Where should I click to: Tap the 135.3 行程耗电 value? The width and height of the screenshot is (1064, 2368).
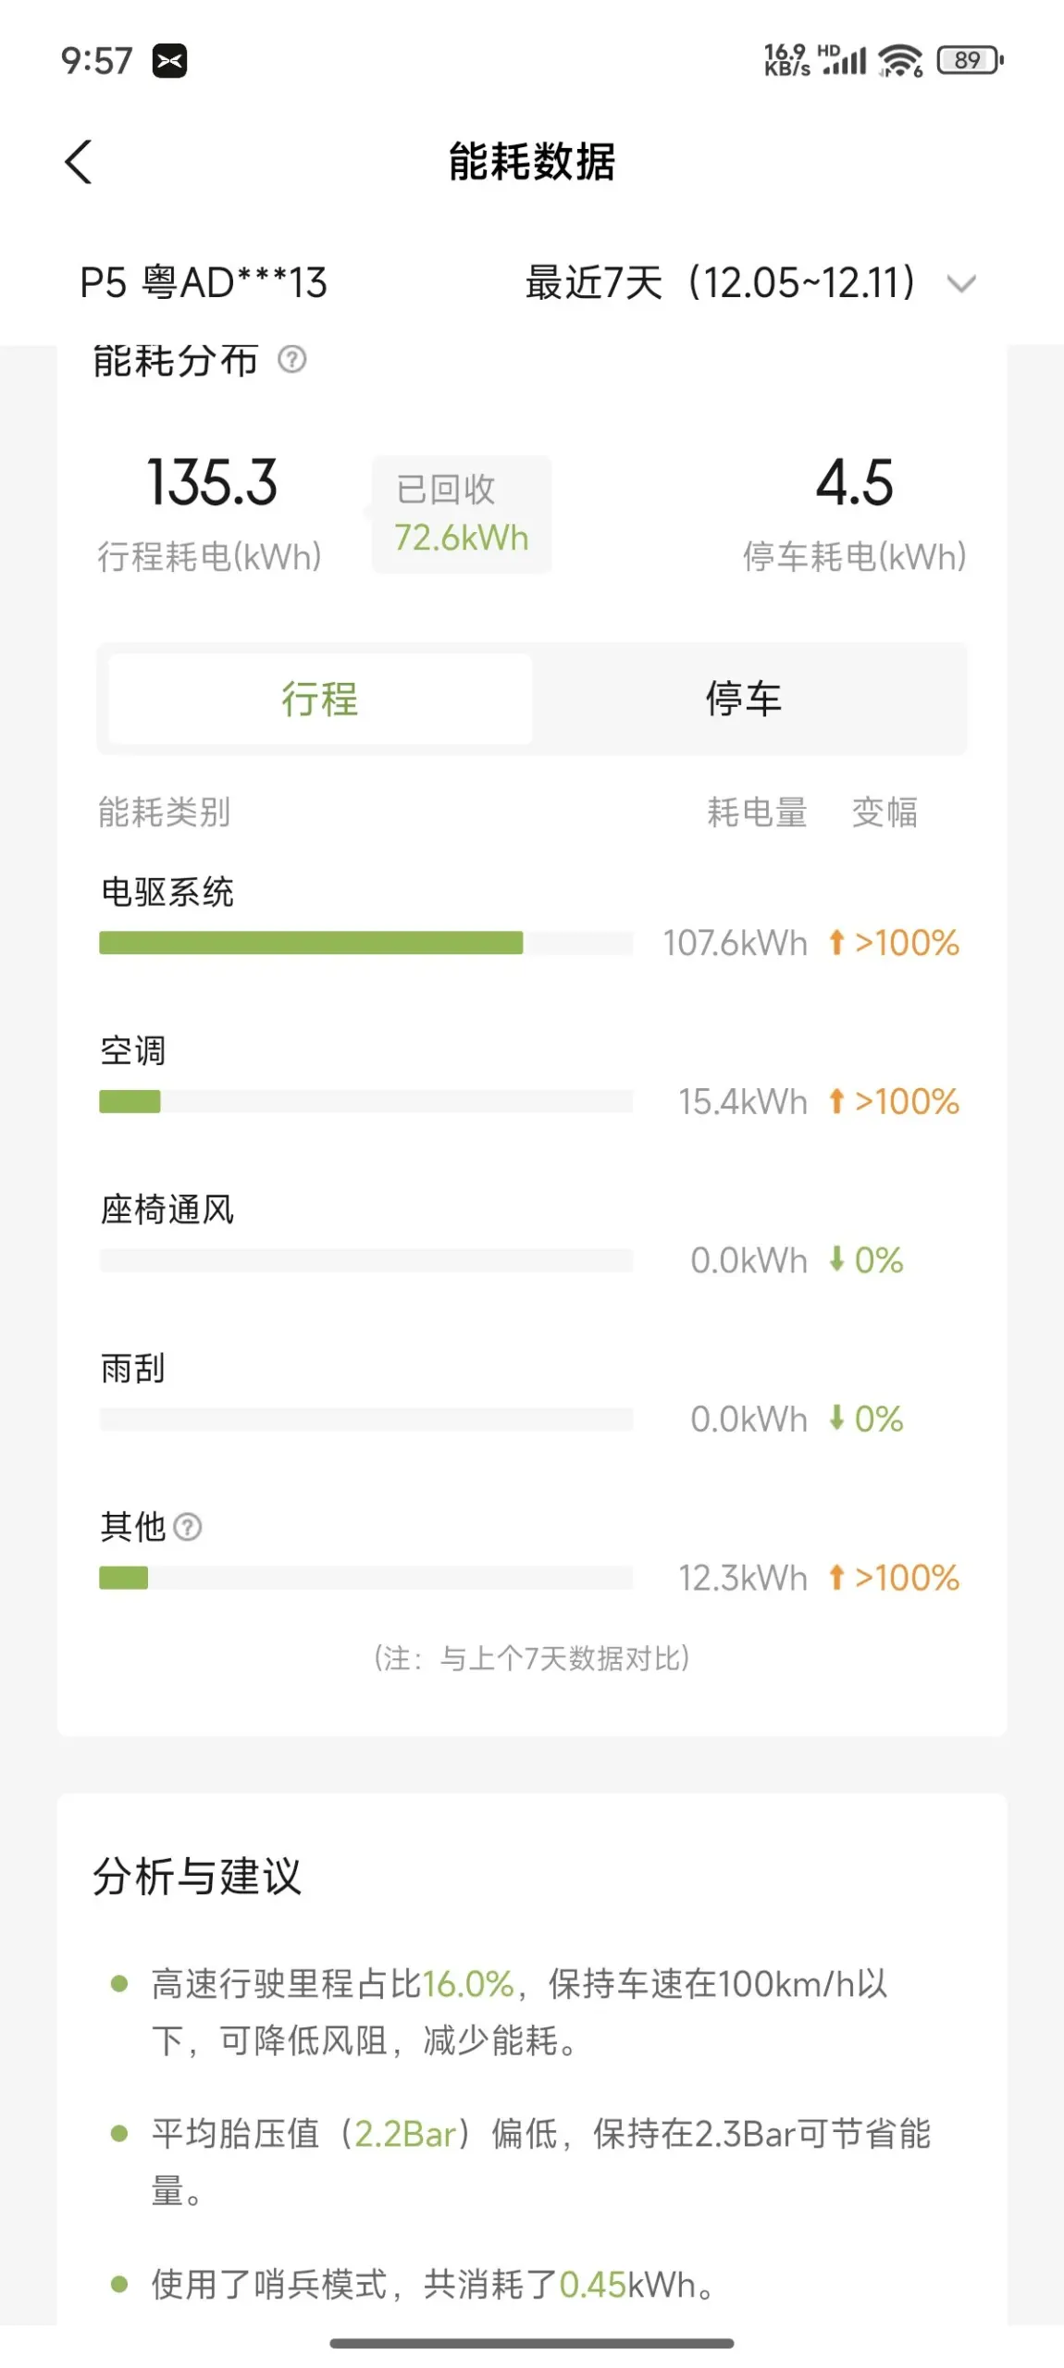[212, 483]
